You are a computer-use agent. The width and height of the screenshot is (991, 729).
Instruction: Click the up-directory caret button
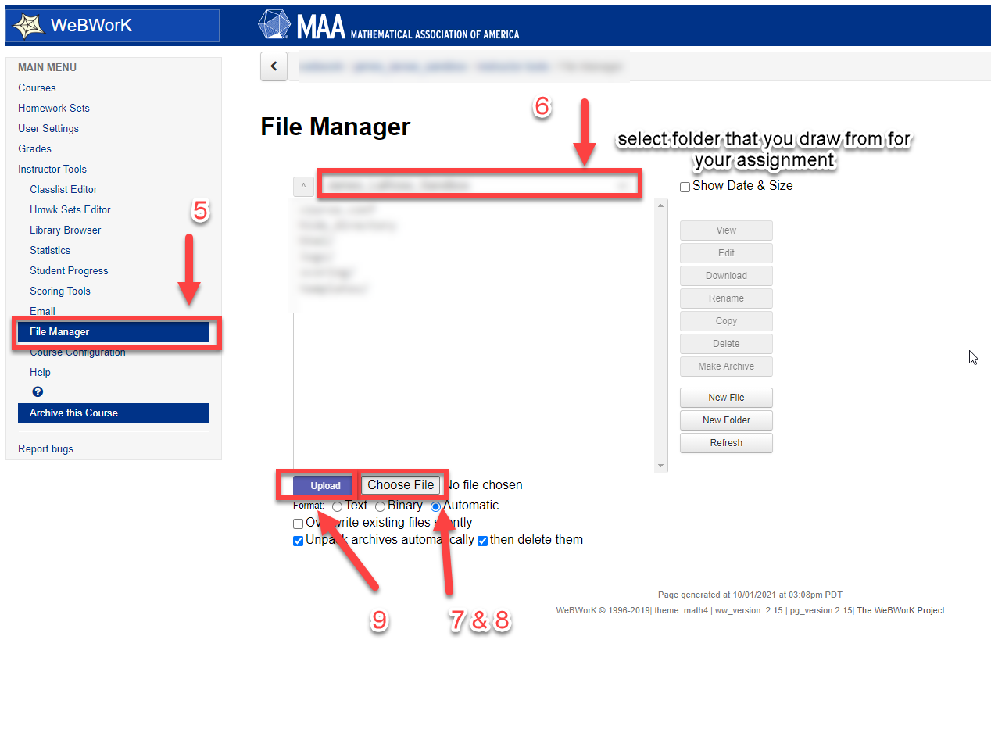point(303,186)
